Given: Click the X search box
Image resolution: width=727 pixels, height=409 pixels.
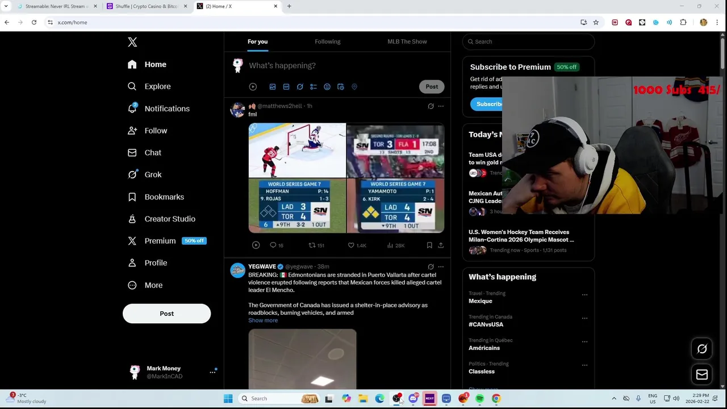Looking at the screenshot, I should [528, 41].
